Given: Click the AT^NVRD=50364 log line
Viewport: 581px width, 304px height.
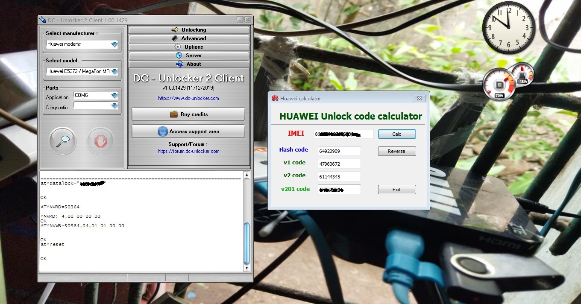Looking at the screenshot, I should [x=60, y=207].
